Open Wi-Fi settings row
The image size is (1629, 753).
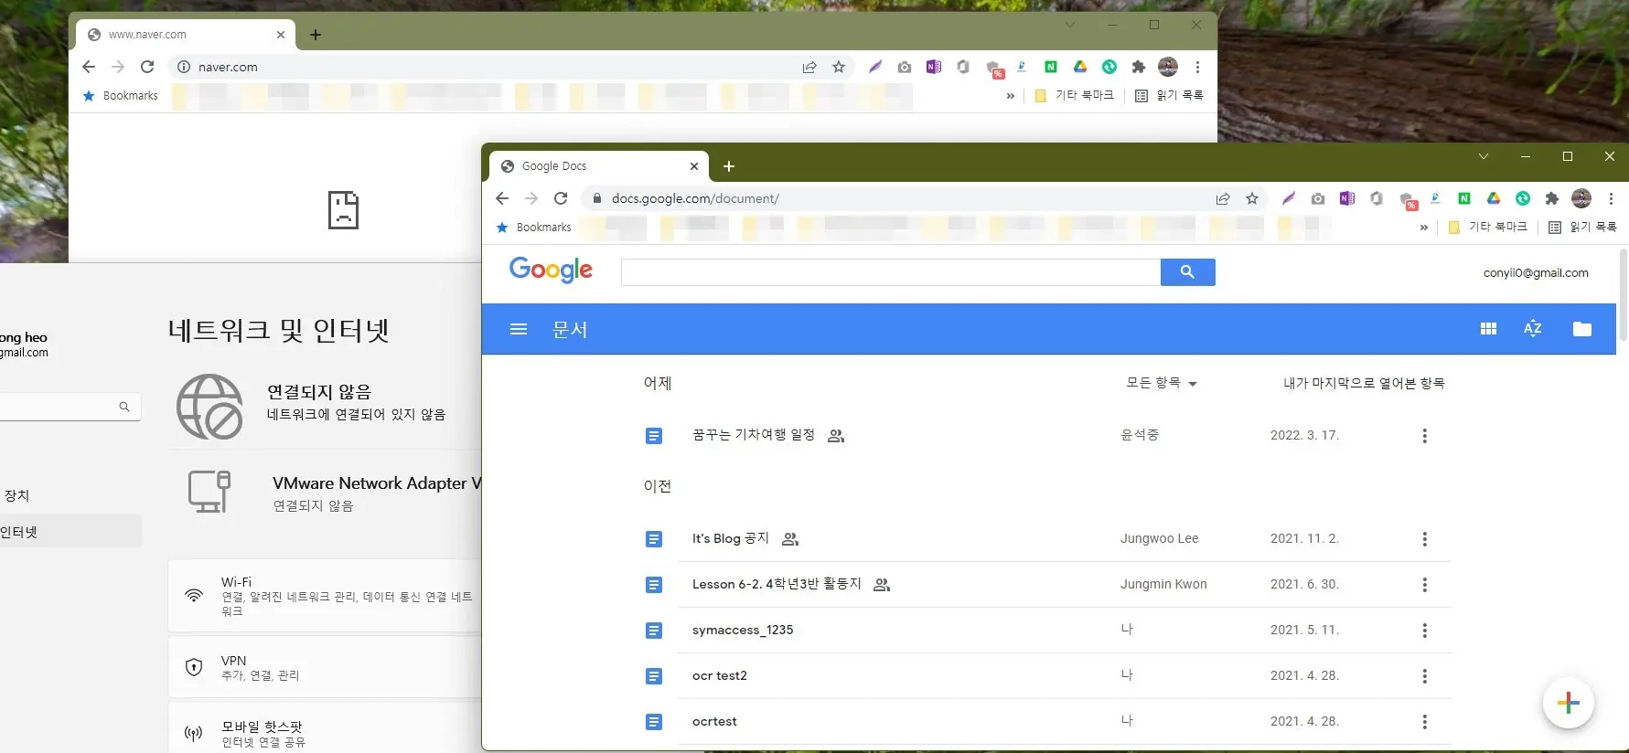(x=326, y=596)
